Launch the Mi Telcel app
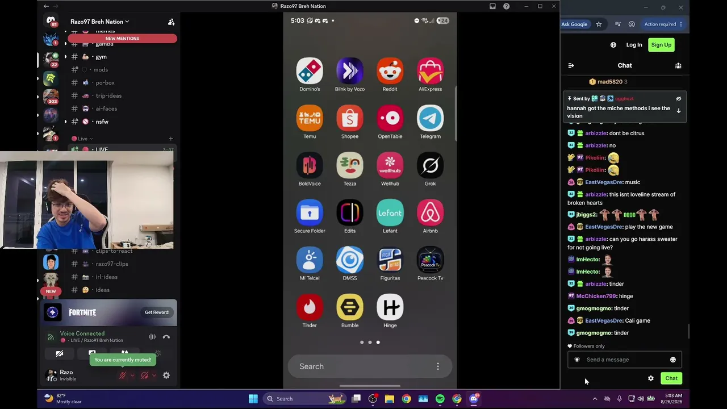Viewport: 727px width, 409px height. click(x=310, y=260)
